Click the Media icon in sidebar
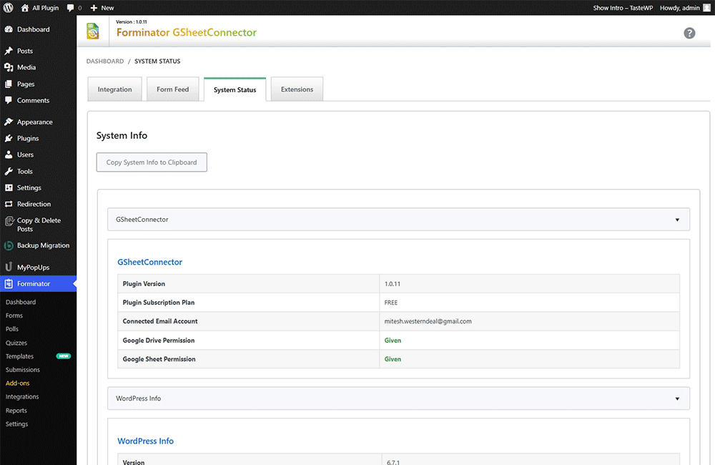The height and width of the screenshot is (465, 715). [x=9, y=67]
